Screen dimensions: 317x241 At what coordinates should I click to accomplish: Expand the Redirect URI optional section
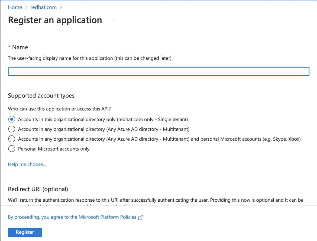[x=38, y=189]
